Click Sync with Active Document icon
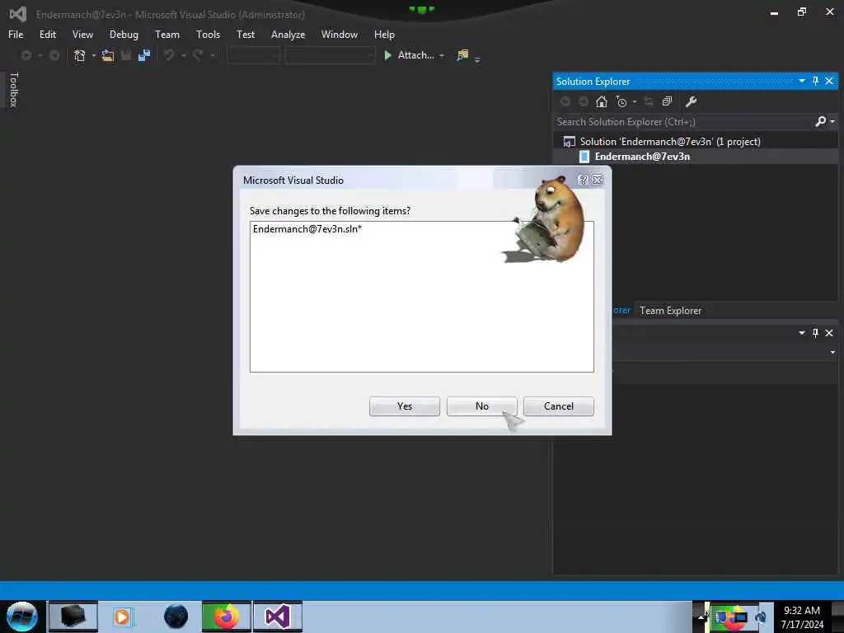This screenshot has height=633, width=844. pos(648,101)
